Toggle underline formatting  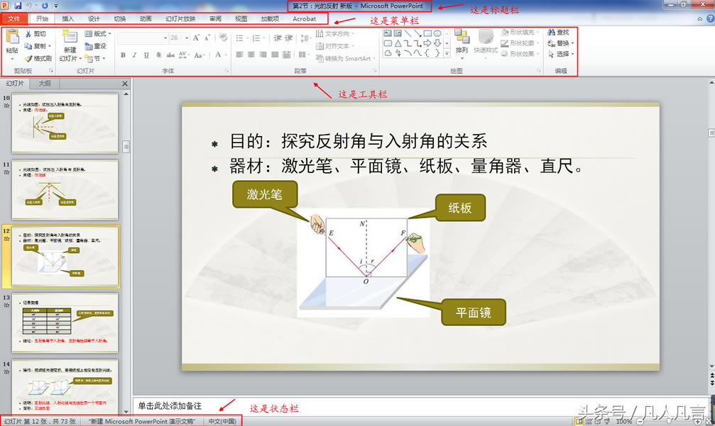146,55
